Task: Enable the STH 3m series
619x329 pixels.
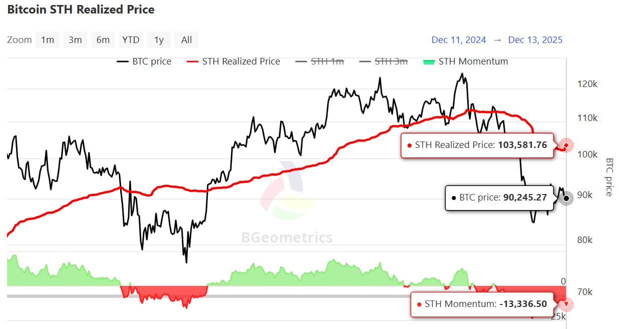Action: click(x=384, y=61)
